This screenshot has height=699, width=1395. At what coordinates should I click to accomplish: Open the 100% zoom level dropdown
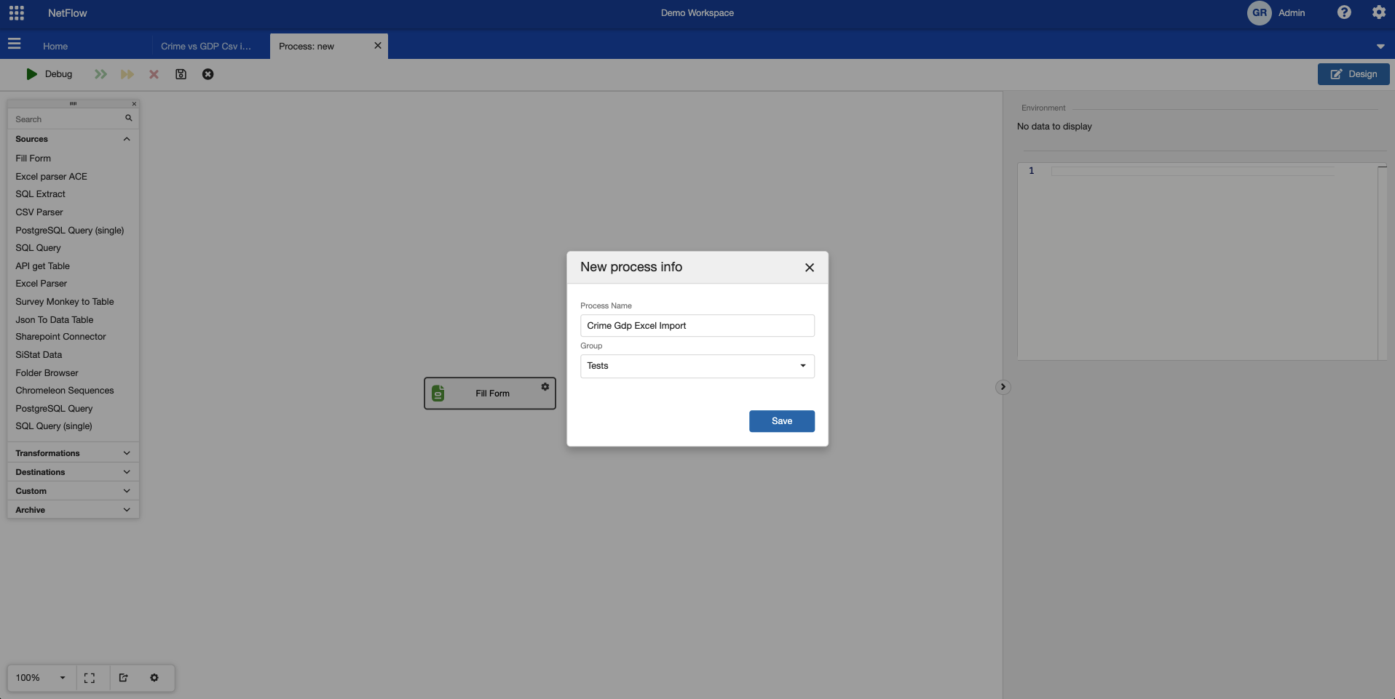[41, 678]
